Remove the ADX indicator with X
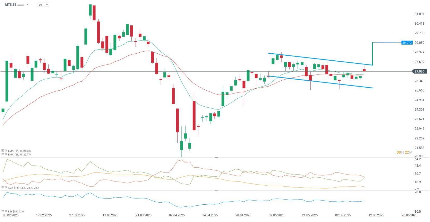 click(x=6, y=188)
